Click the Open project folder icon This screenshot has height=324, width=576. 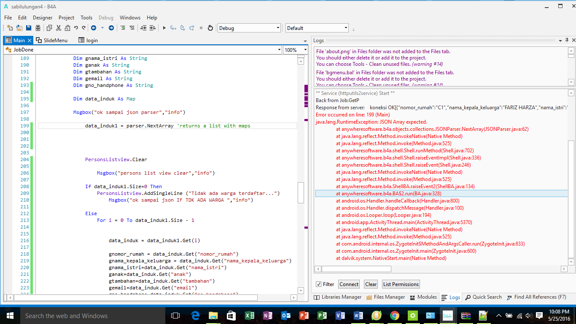pyautogui.click(x=19, y=28)
